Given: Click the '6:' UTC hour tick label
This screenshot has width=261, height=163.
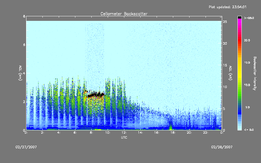Looking at the screenshot, I should pos(75,133).
